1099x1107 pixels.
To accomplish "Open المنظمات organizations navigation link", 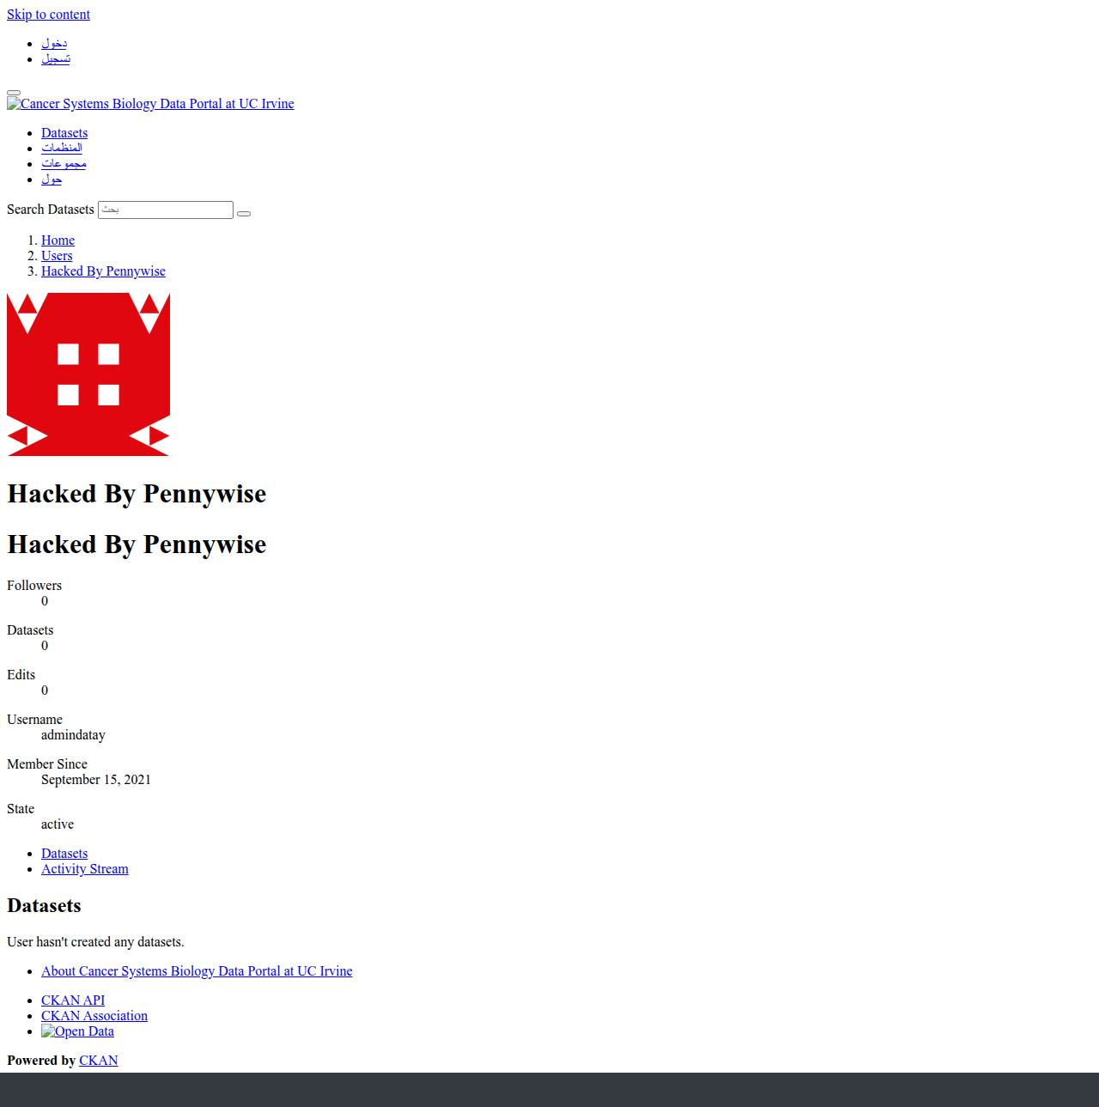I will (x=62, y=149).
